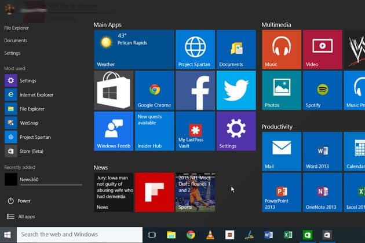Open the OneNote 2013 tile
The height and width of the screenshot is (243, 365).
point(322,192)
